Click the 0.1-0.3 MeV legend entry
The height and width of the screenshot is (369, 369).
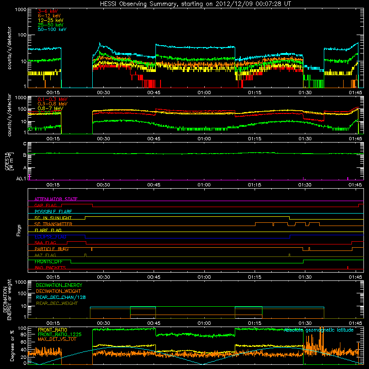coord(53,99)
